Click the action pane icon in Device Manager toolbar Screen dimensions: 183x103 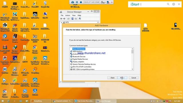pos(75,19)
